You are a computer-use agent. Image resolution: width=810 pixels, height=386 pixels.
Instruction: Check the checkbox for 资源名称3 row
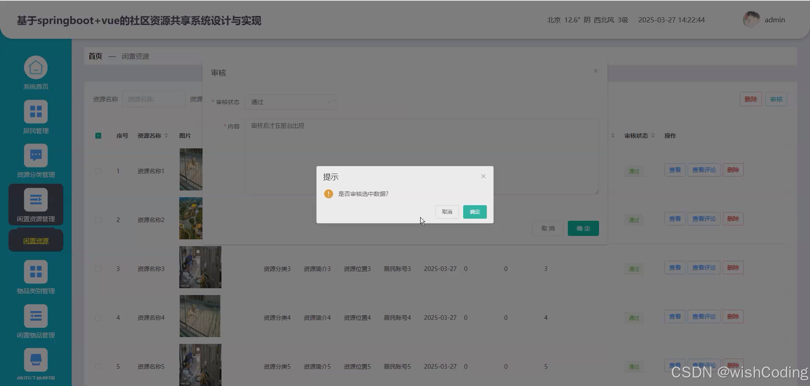pos(98,268)
